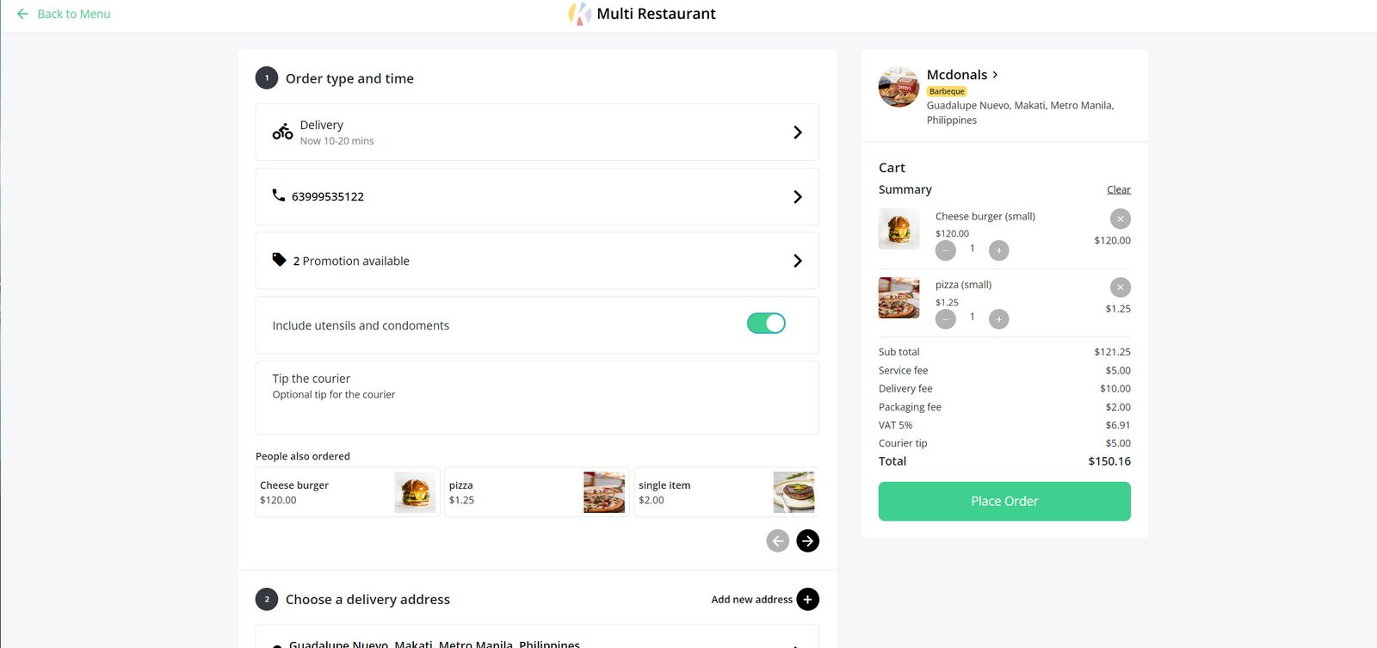Clear the cart summary
The height and width of the screenshot is (648, 1377).
(x=1118, y=189)
